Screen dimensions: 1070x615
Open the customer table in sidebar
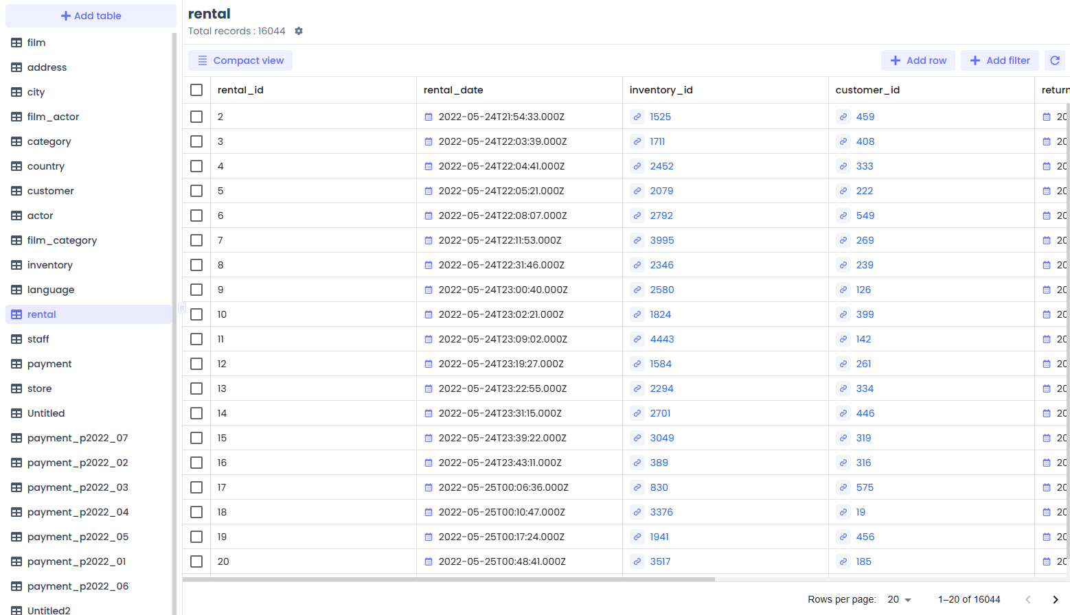click(89, 191)
